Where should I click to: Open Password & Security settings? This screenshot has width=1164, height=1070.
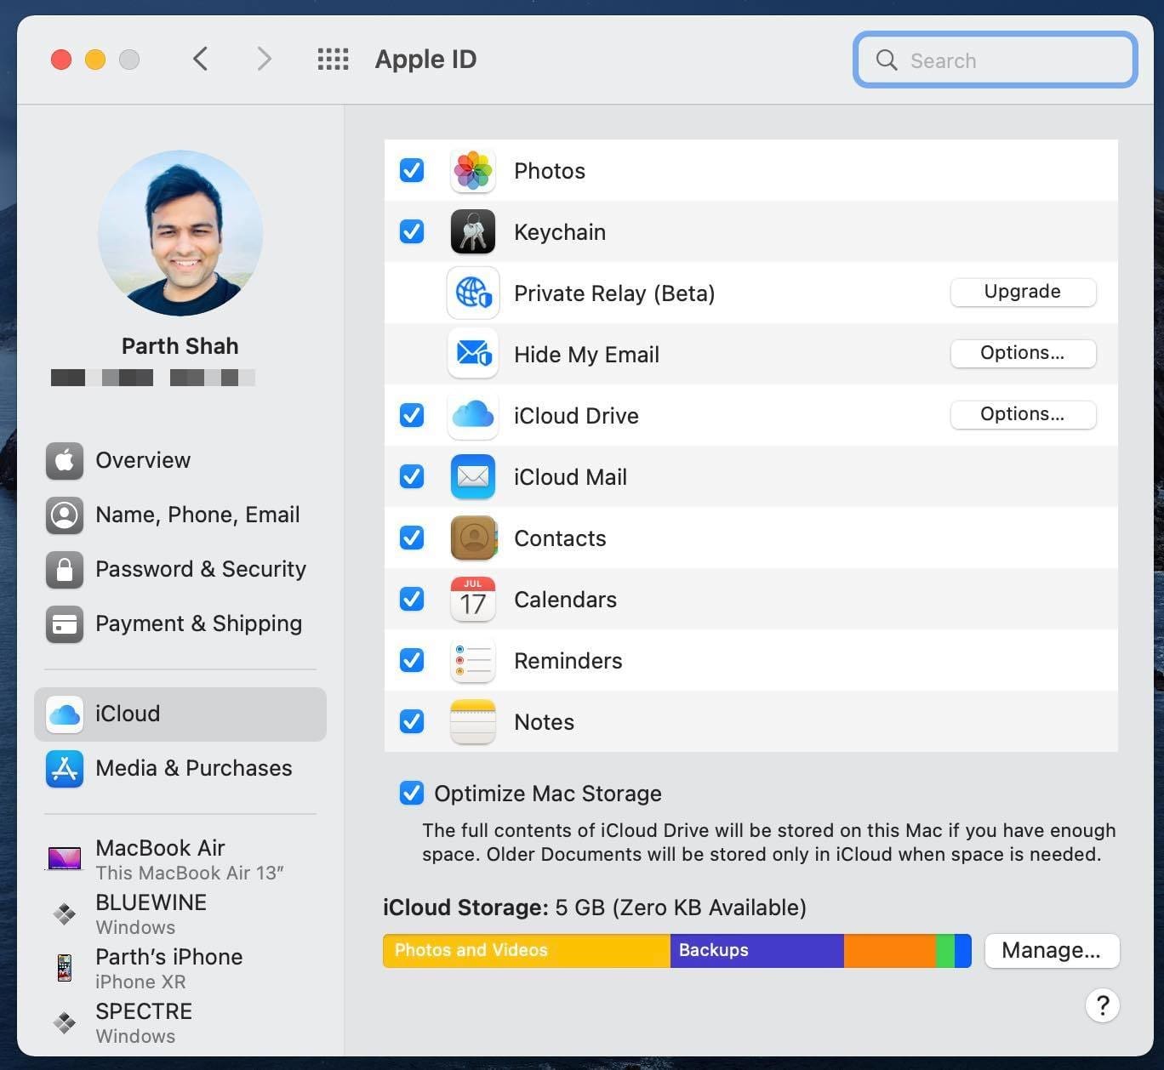(180, 569)
